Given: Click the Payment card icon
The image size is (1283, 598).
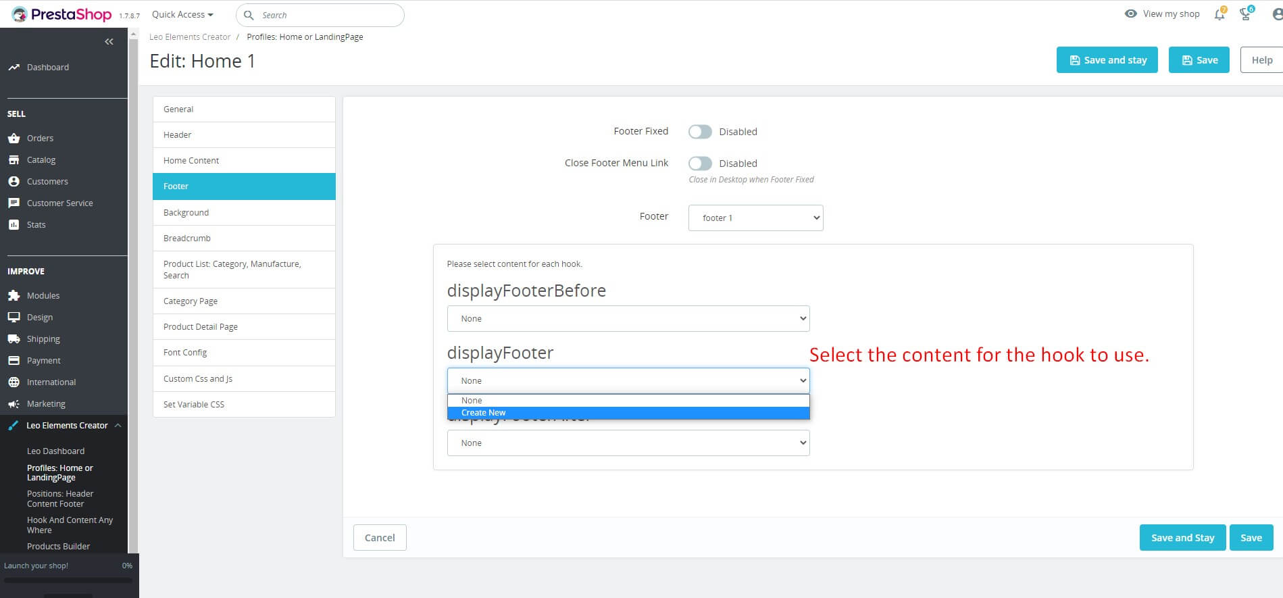Looking at the screenshot, I should click(x=14, y=361).
